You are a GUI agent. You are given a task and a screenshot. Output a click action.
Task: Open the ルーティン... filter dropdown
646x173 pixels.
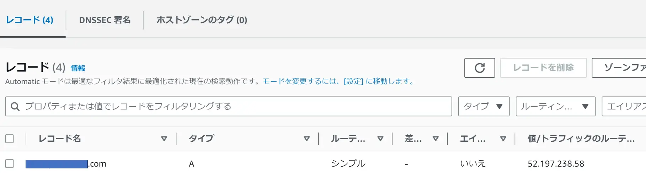pos(555,106)
